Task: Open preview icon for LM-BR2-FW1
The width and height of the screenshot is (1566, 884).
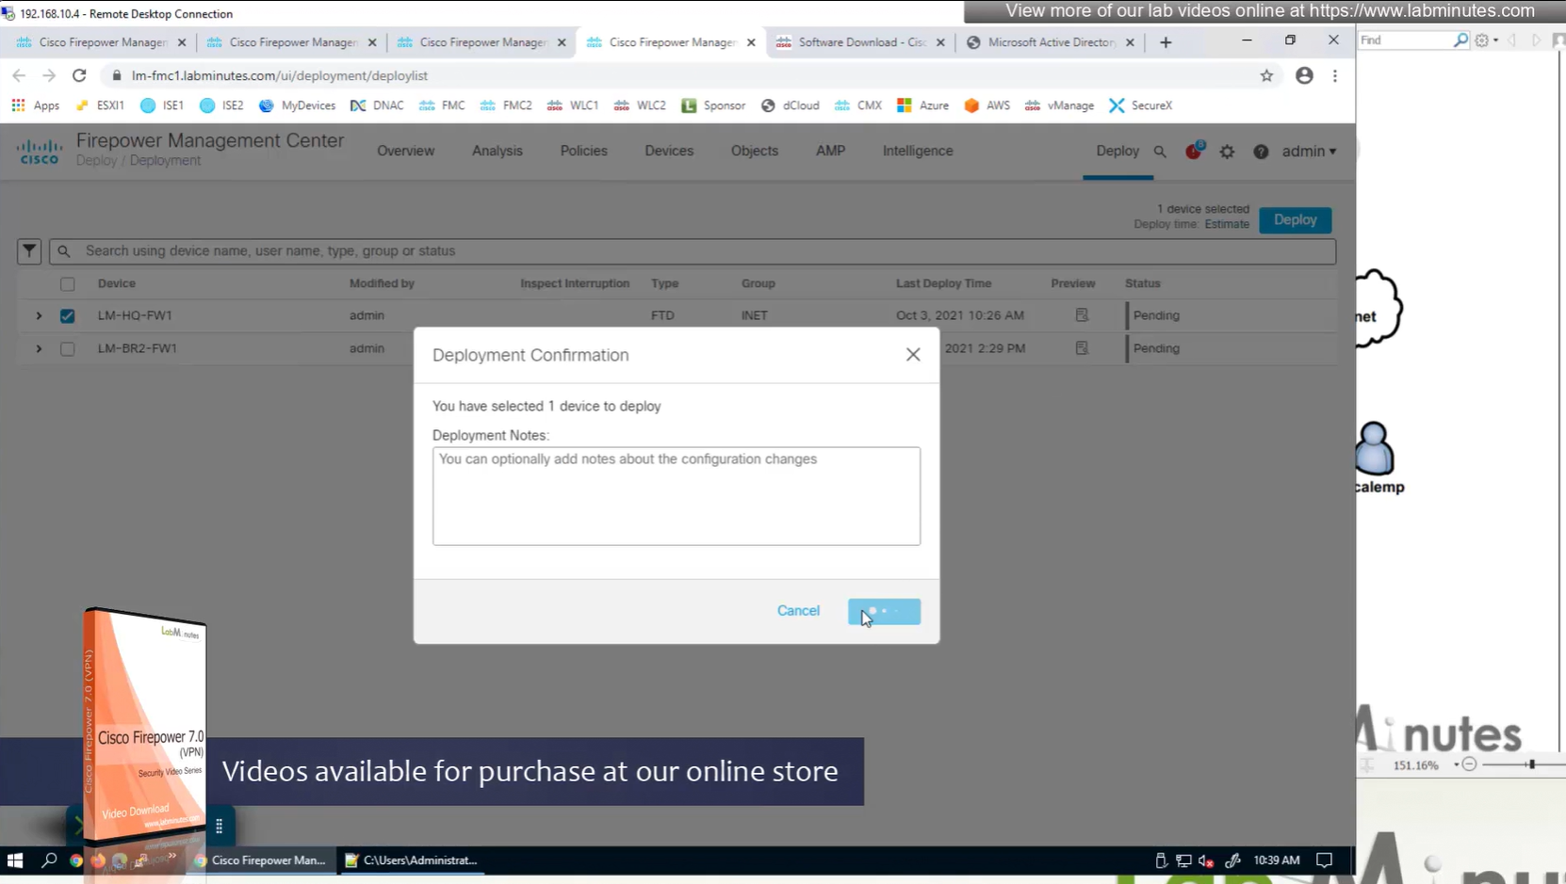Action: pyautogui.click(x=1082, y=348)
